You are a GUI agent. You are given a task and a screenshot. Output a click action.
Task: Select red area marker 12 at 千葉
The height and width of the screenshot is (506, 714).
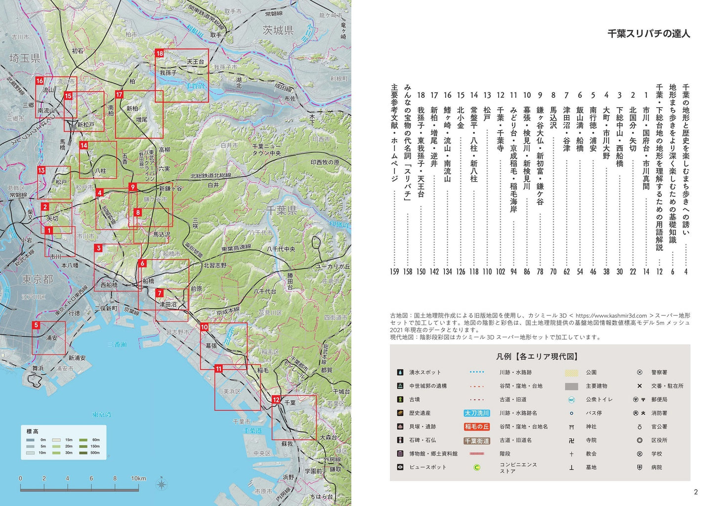click(x=276, y=399)
